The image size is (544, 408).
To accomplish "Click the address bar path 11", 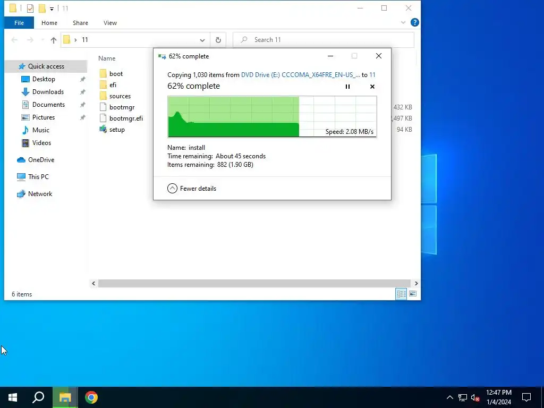I will 85,40.
